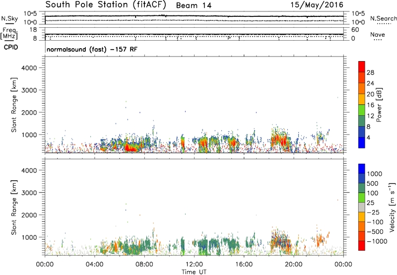Click the '28' tick on Power colorbar
397x275 pixels.
370,72
